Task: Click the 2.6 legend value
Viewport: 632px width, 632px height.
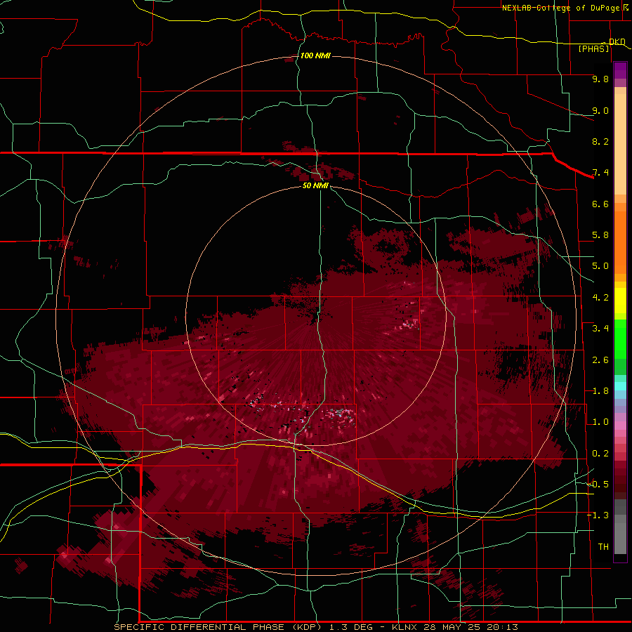Action: 600,360
